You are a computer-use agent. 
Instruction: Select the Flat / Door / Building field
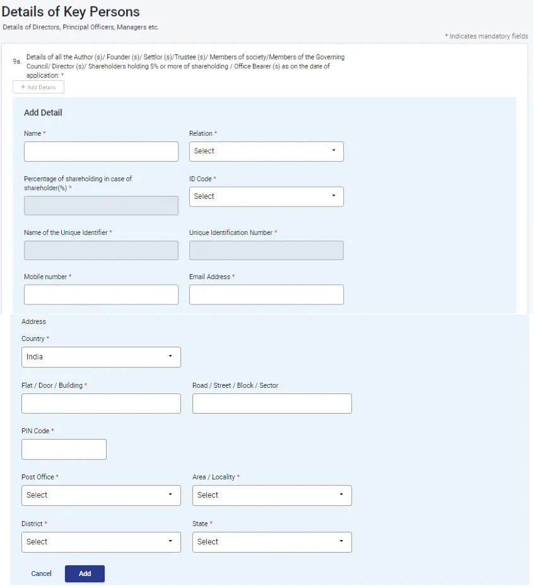point(101,403)
